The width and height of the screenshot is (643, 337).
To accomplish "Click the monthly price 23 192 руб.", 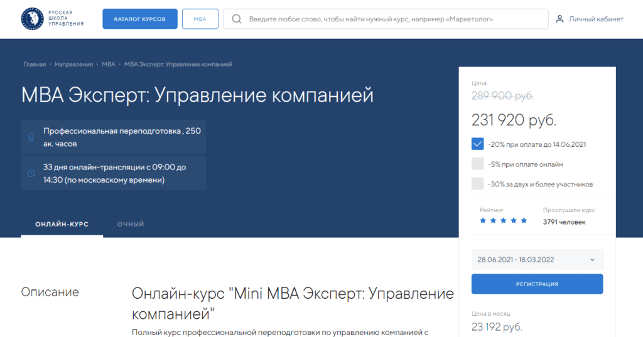I will coord(497,327).
